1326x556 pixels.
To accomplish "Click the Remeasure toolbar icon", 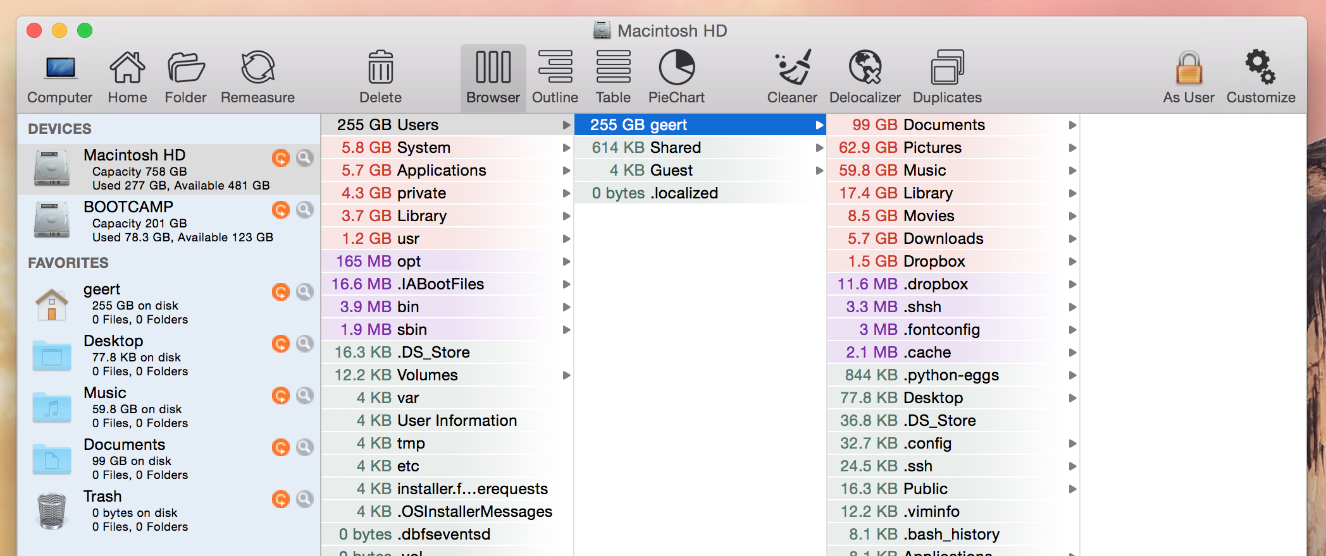I will 257,77.
